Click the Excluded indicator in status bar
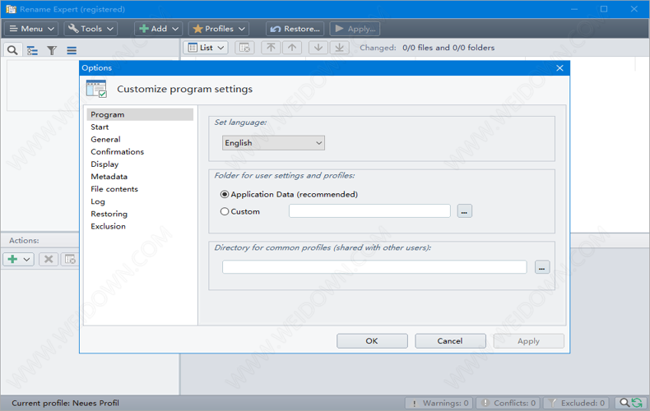This screenshot has height=411, width=650. pos(577,403)
